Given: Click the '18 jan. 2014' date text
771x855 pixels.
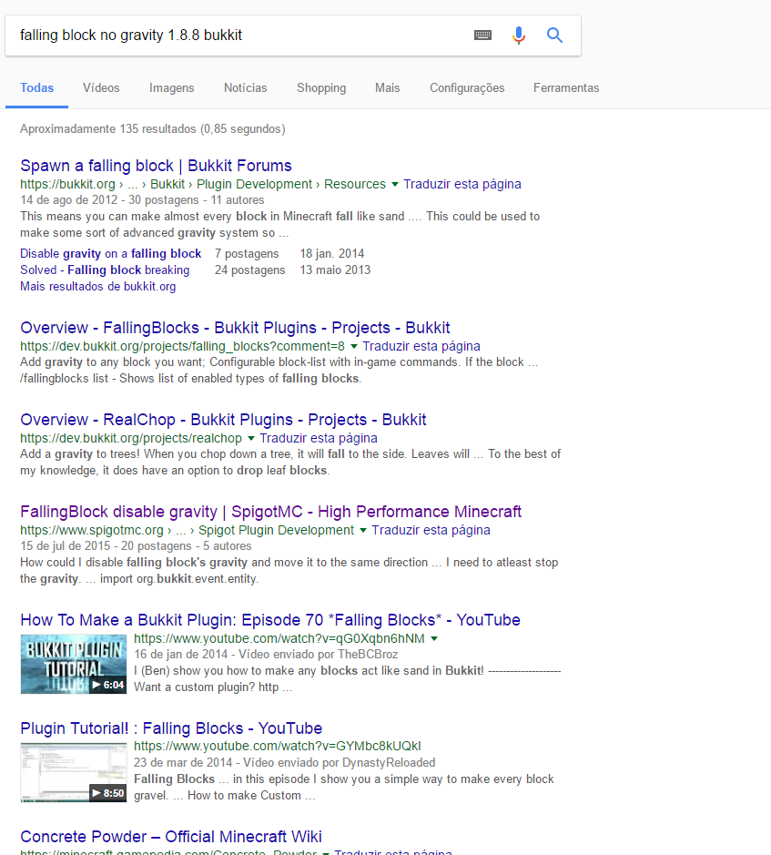Looking at the screenshot, I should pyautogui.click(x=332, y=253).
